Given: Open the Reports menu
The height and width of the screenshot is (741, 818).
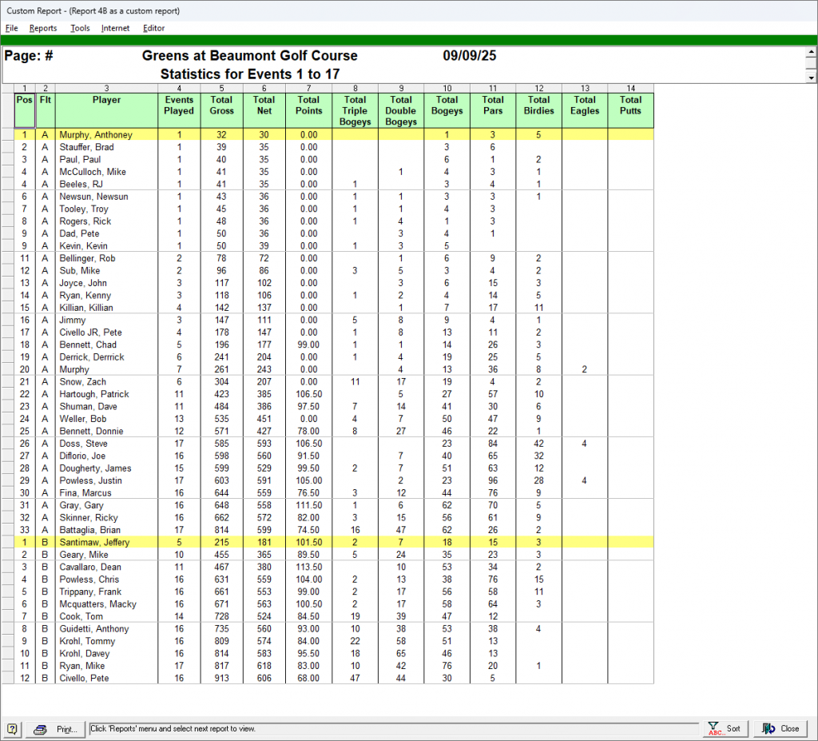Looking at the screenshot, I should 43,28.
